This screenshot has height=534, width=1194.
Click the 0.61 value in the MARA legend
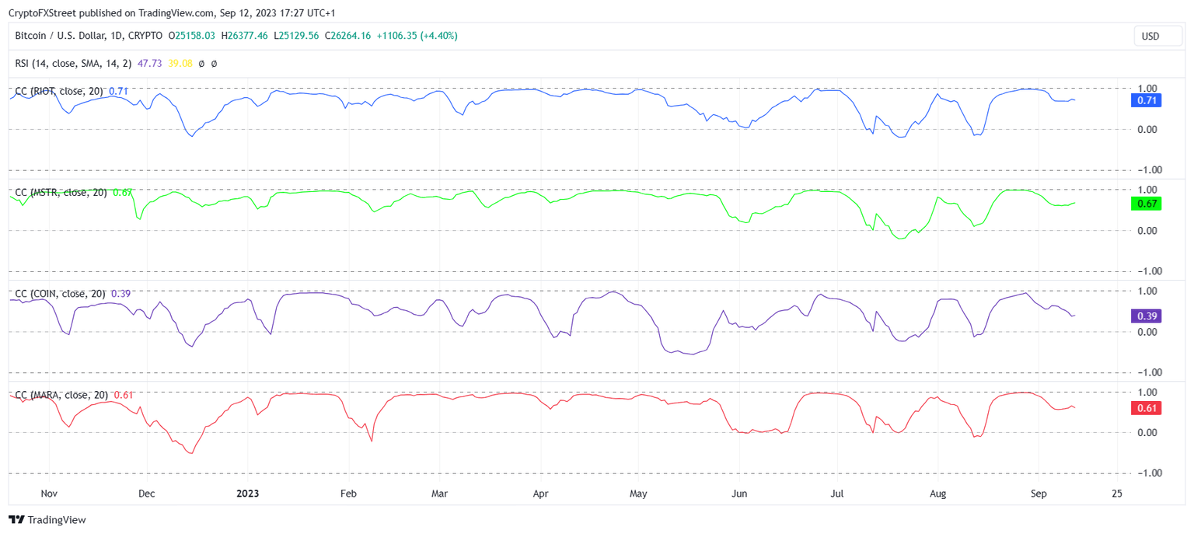pos(124,395)
